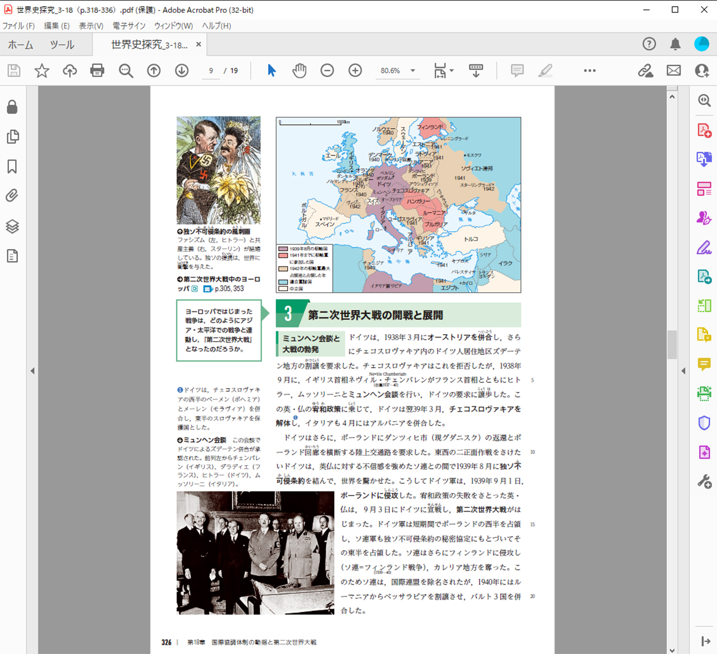Click the Selection arrow tool

tap(272, 71)
